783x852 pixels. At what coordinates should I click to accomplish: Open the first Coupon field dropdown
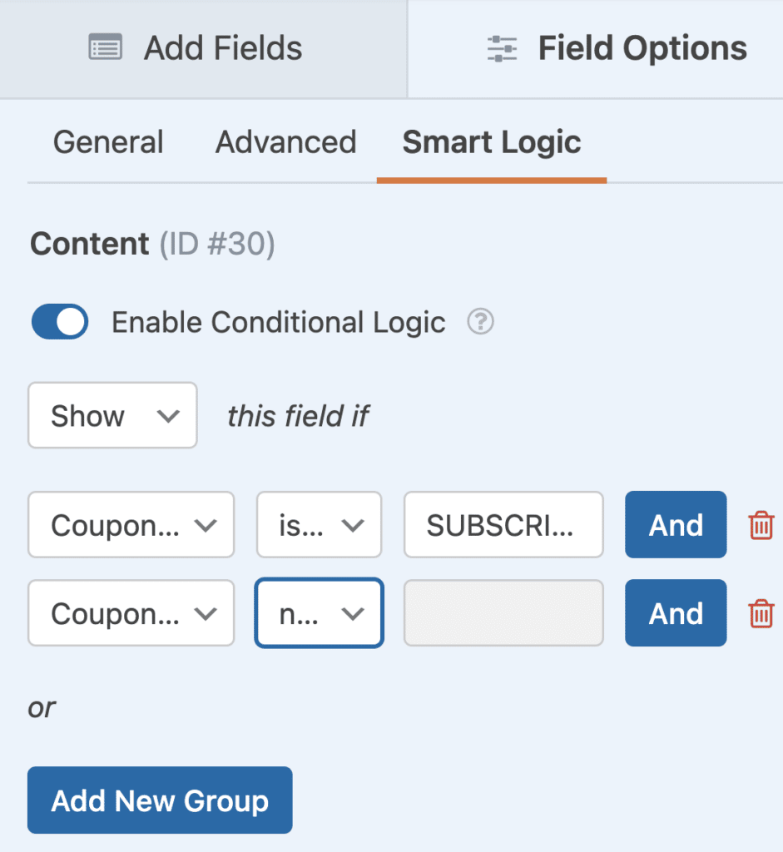[x=131, y=525]
